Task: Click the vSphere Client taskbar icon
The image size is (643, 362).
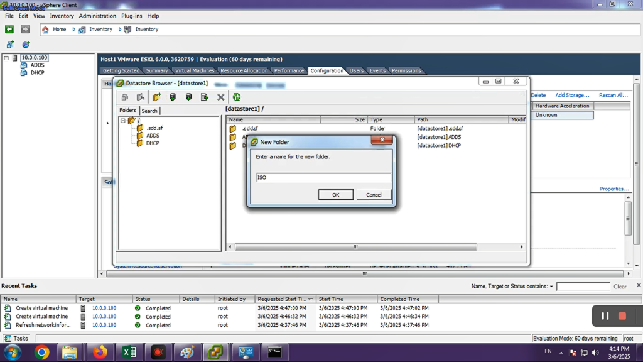Action: tap(215, 352)
